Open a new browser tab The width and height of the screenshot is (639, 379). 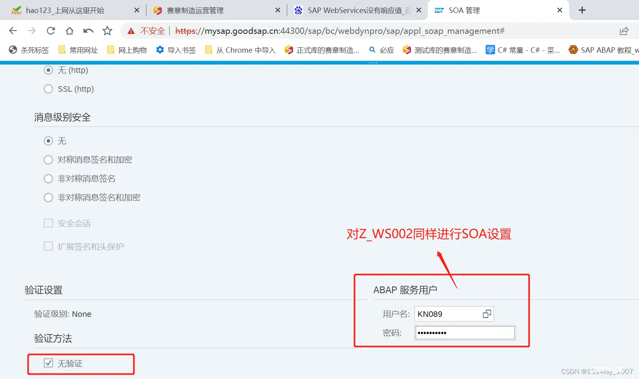582,10
